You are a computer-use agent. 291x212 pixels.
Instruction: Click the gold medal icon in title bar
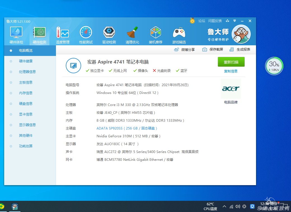[x=192, y=21]
